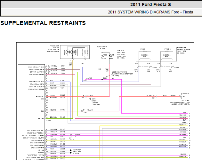Select the "PASS AIR BAG 2 RTN" pin label

37,87
